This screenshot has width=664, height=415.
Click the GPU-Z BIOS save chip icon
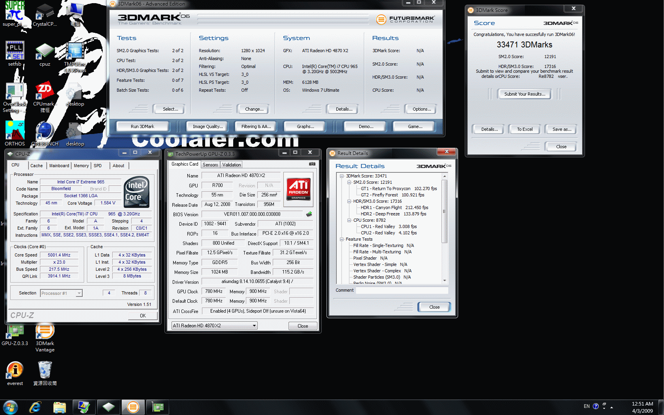pyautogui.click(x=309, y=214)
